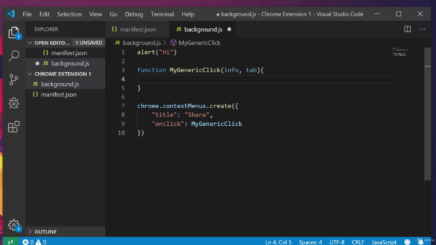Click the EXPLORER panel title

pos(46,29)
